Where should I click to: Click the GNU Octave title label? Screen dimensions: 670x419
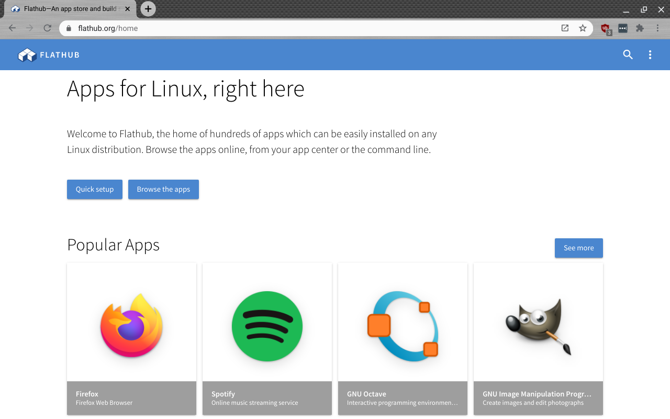[x=366, y=394]
